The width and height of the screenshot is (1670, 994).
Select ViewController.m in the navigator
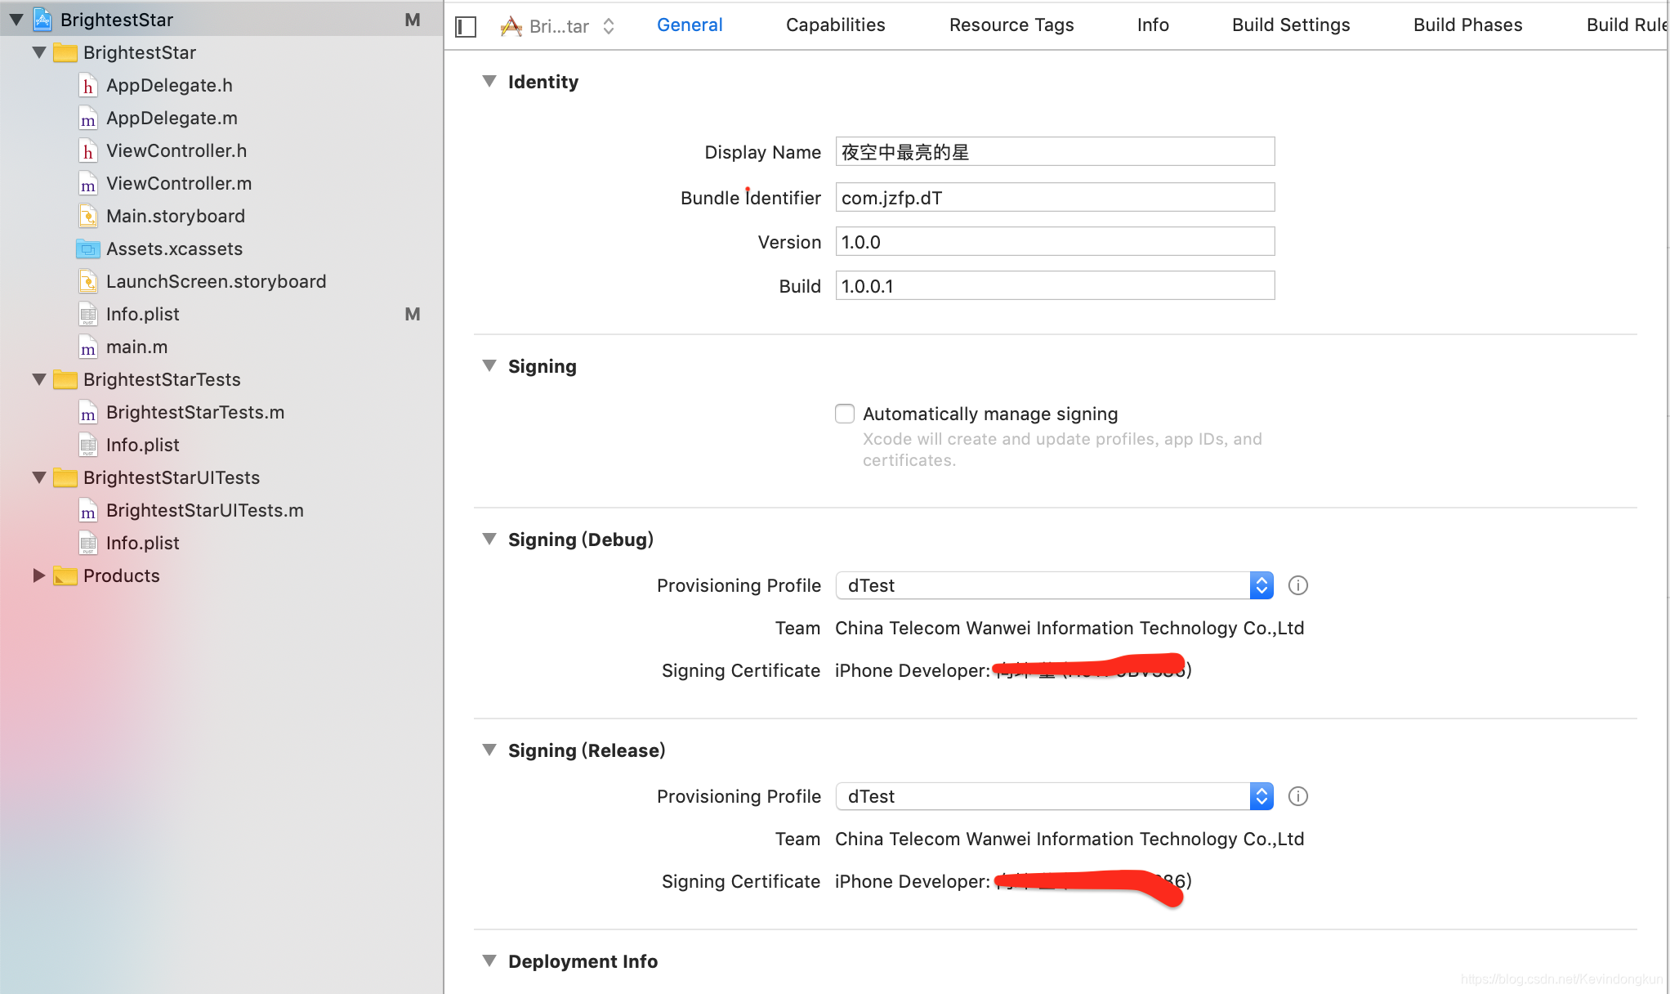178,184
